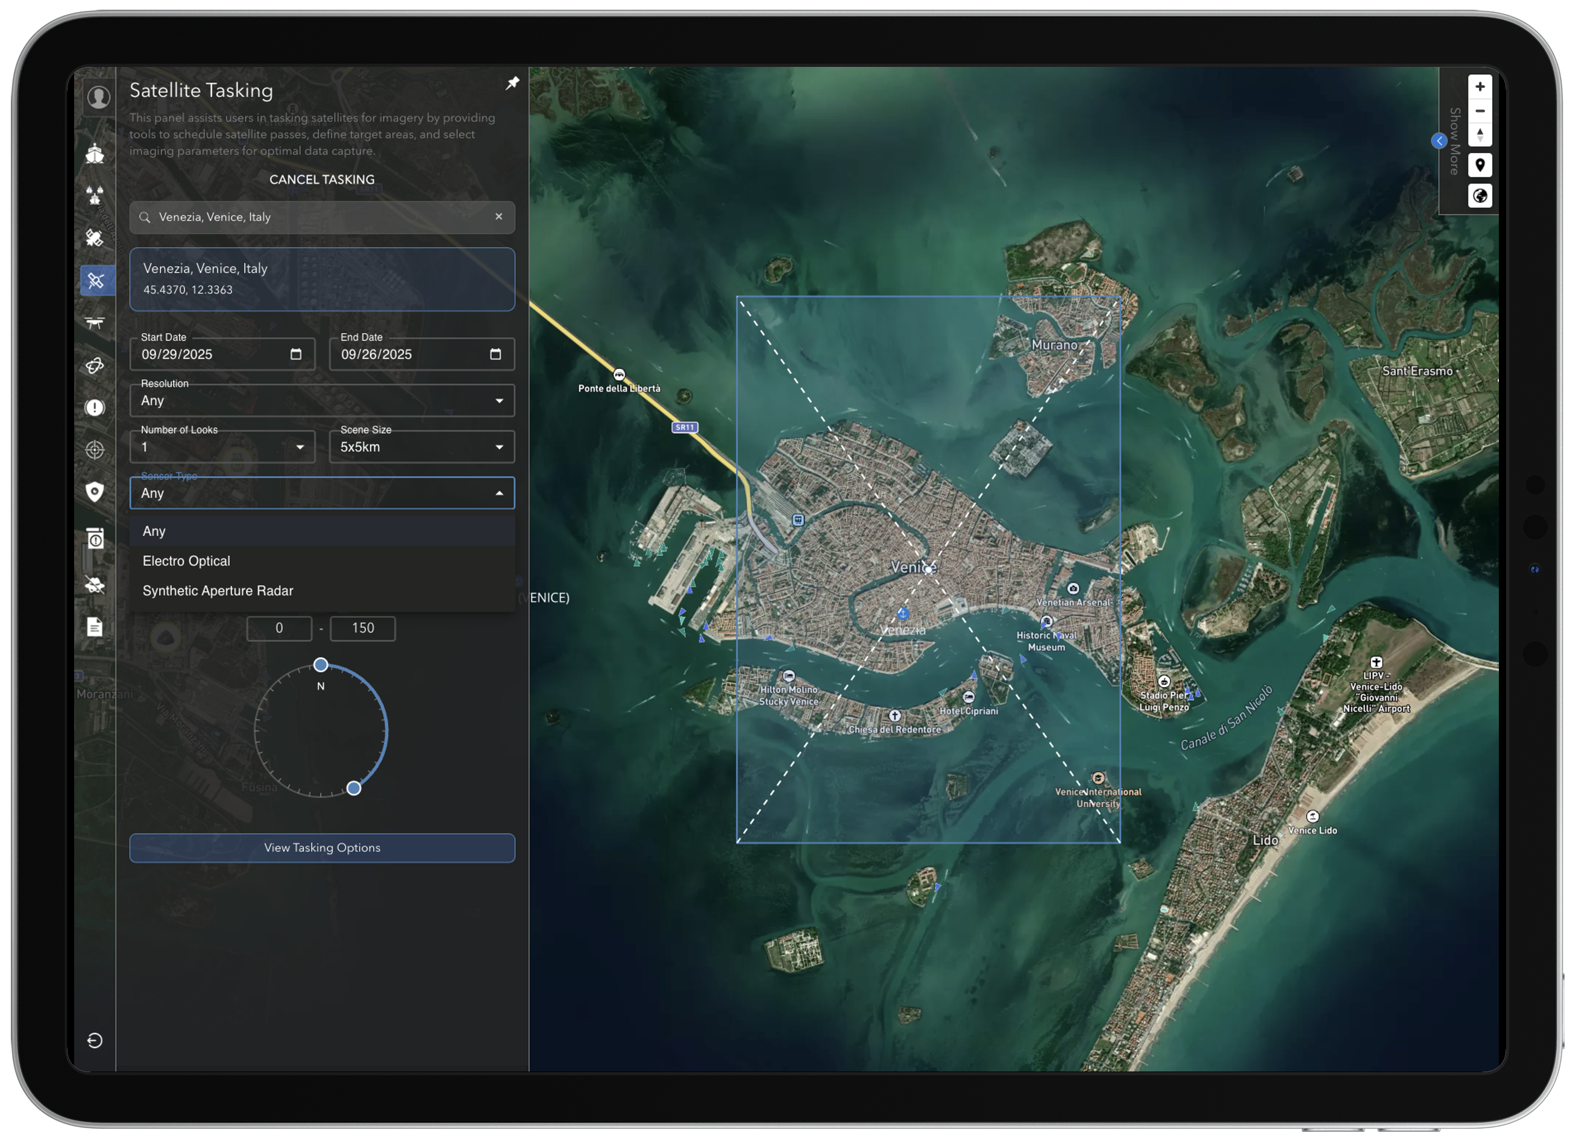Select the crosshair target icon in sidebar
The image size is (1573, 1139).
coord(95,450)
